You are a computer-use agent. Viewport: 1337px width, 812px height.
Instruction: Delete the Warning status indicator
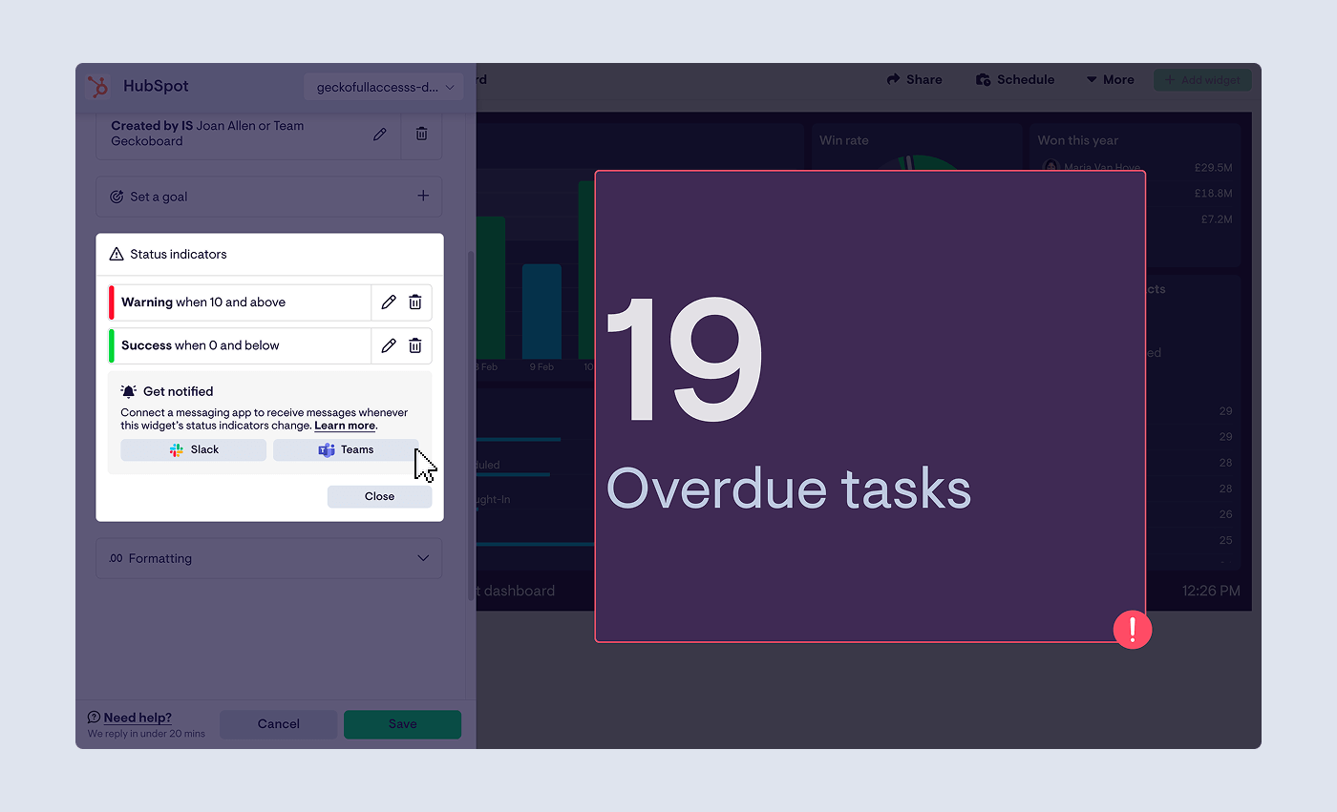coord(415,302)
